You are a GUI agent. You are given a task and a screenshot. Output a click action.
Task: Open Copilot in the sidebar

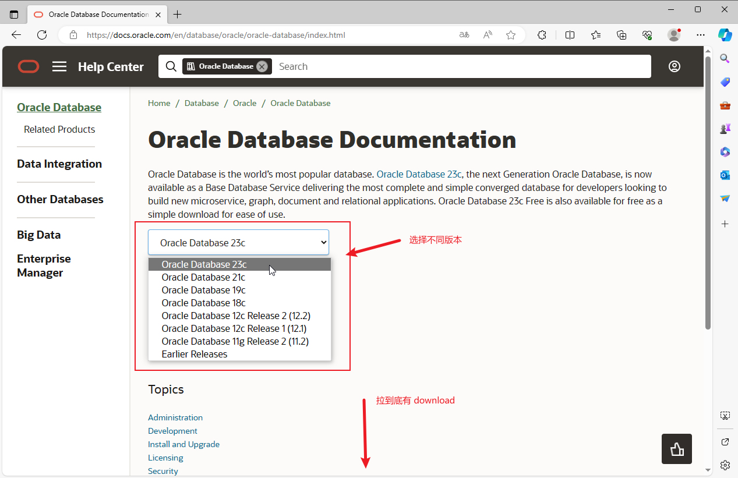(x=725, y=35)
